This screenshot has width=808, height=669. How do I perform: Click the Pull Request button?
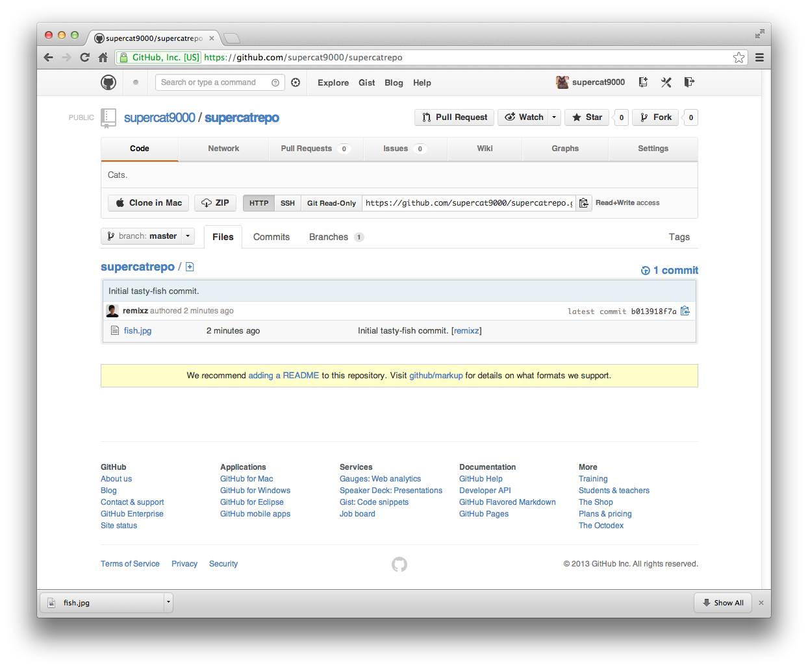tap(454, 117)
